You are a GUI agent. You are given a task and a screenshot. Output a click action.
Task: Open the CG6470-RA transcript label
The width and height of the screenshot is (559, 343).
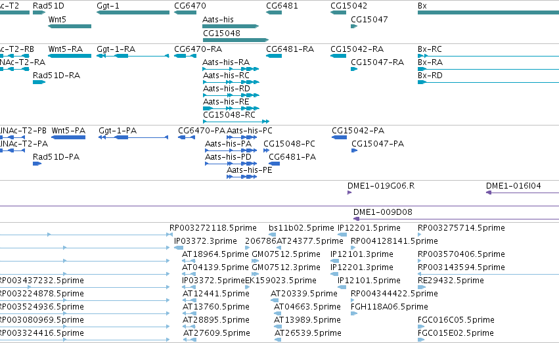pyautogui.click(x=198, y=49)
